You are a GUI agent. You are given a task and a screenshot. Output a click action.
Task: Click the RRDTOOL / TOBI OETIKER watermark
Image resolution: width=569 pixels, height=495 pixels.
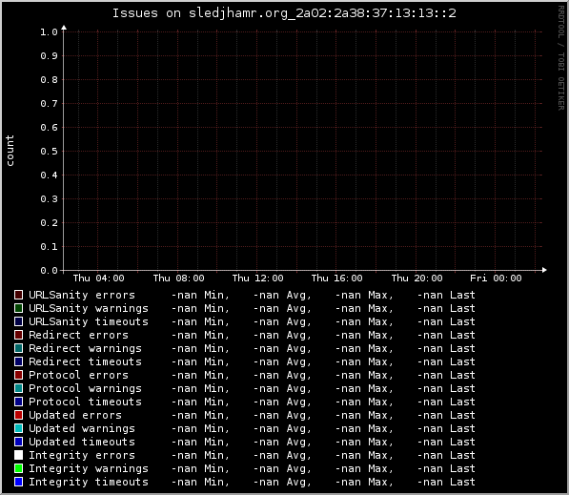tap(561, 58)
